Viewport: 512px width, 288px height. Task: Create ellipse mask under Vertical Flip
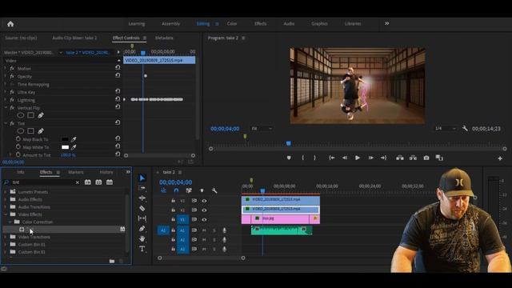coord(21,115)
